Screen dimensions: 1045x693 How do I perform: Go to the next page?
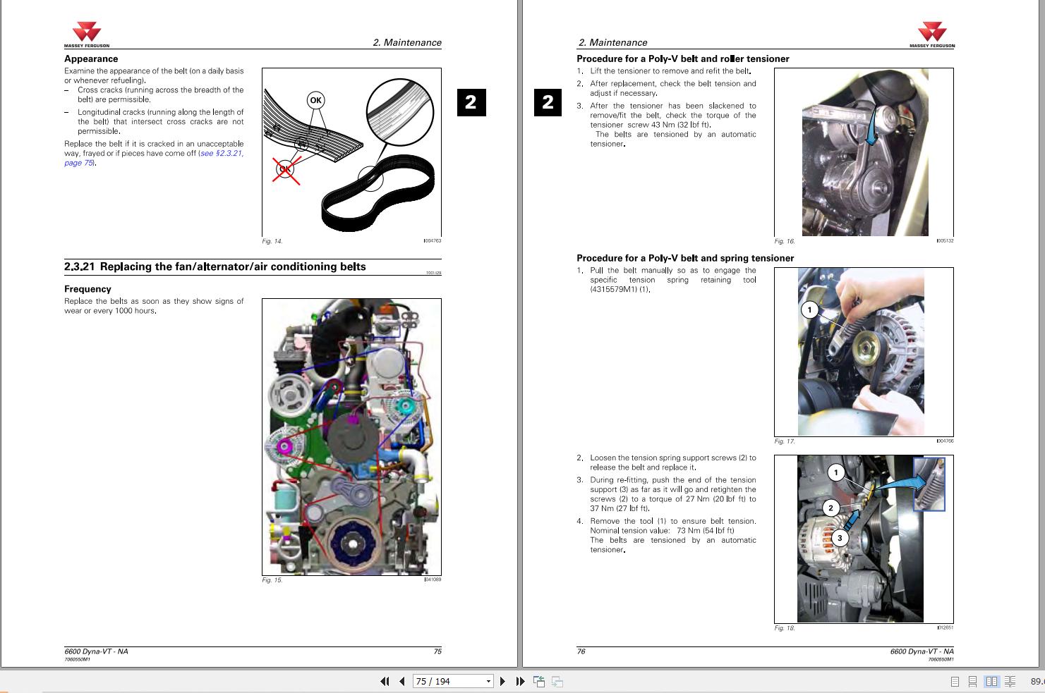click(502, 681)
